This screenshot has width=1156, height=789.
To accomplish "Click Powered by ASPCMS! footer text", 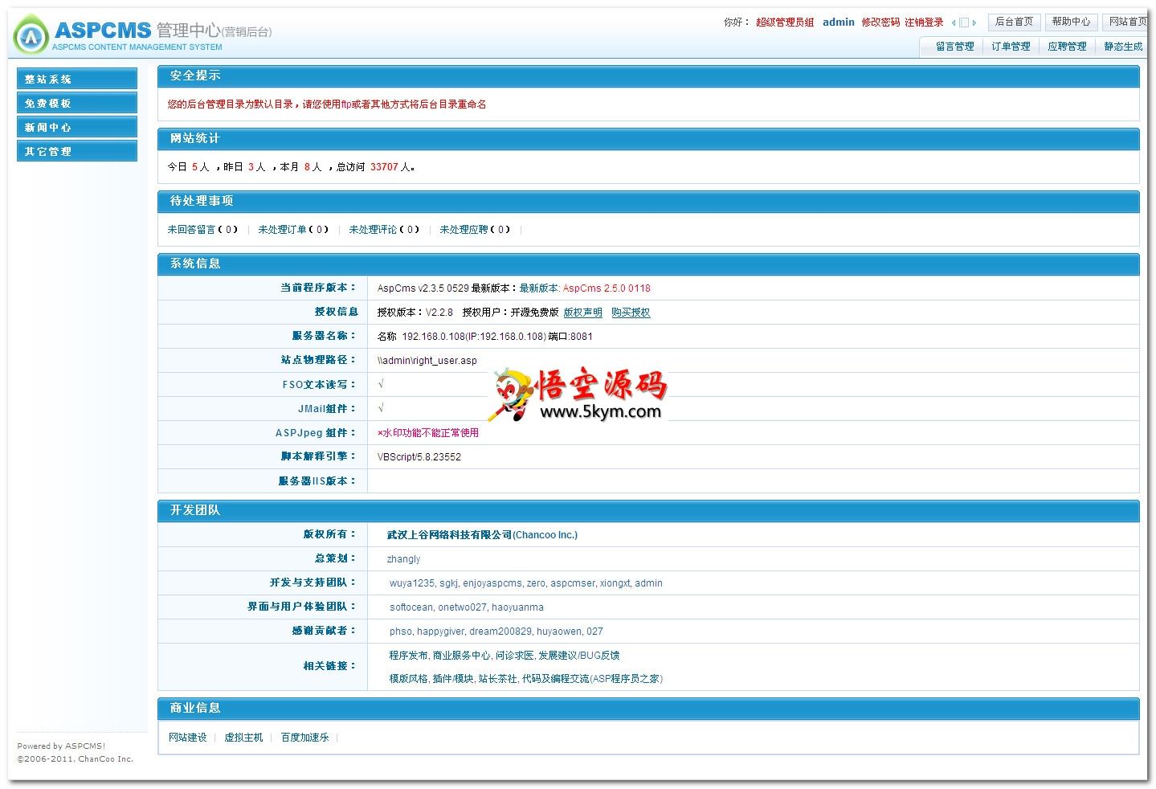I will 62,746.
